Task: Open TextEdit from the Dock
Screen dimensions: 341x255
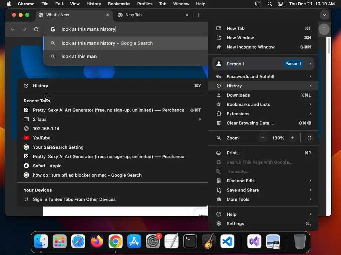Action: (171, 241)
